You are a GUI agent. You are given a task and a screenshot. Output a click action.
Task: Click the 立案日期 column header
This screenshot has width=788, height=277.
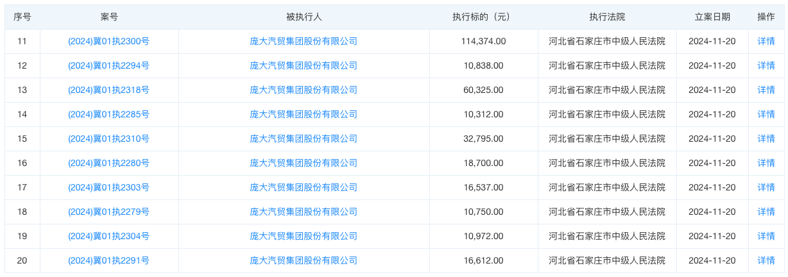point(712,17)
